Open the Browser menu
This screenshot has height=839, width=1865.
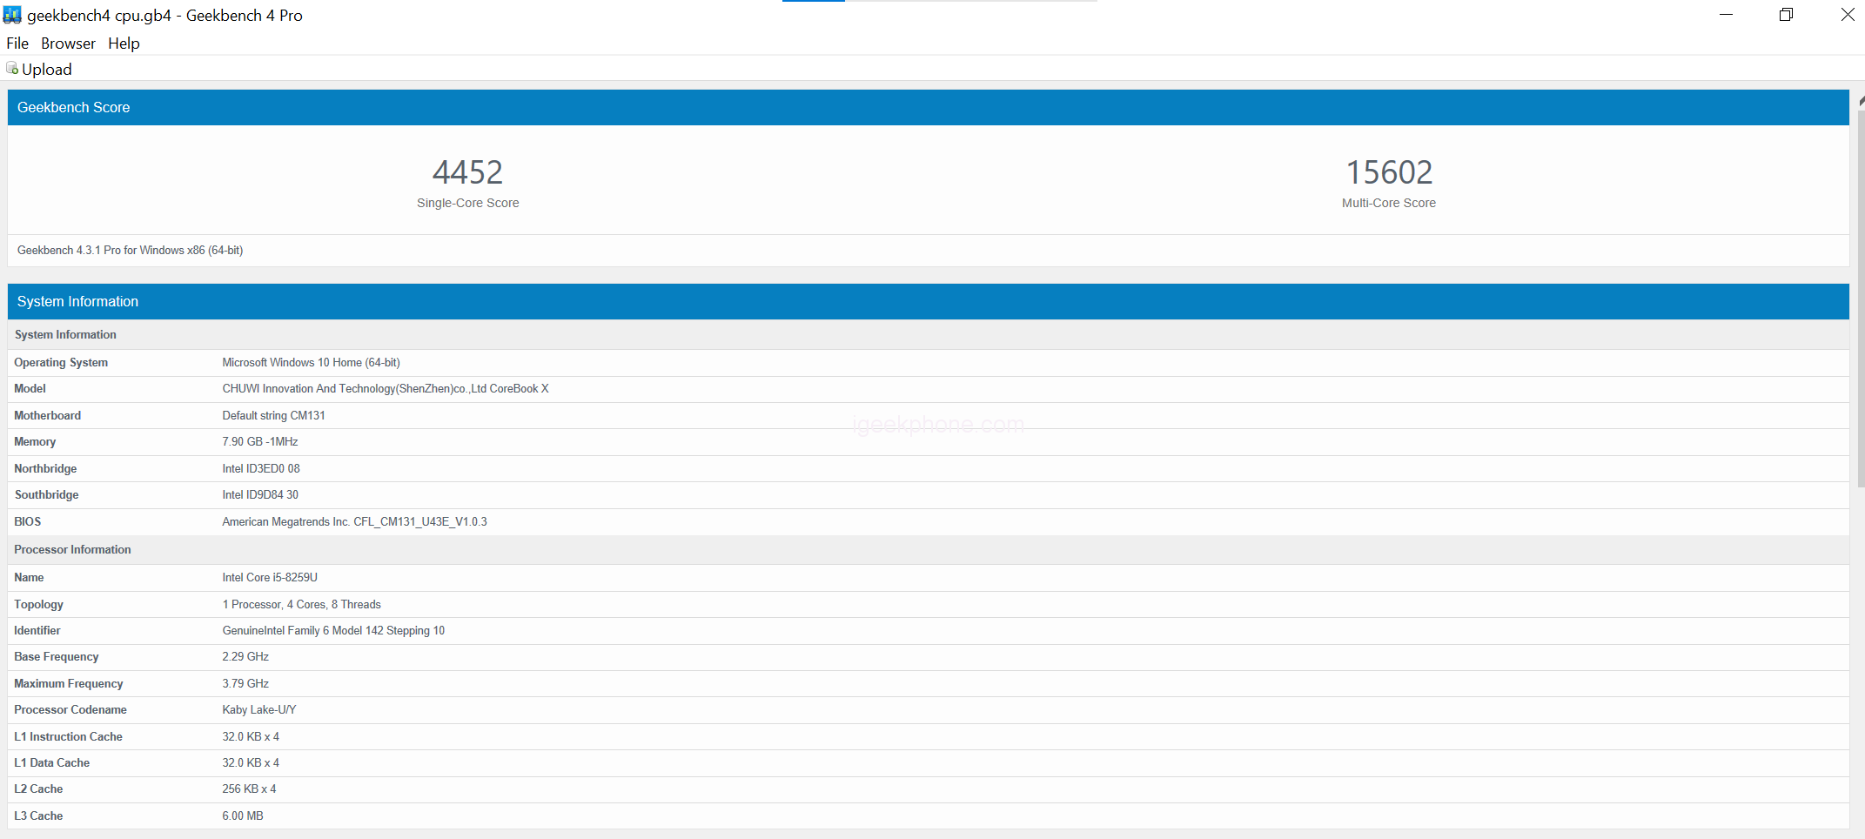68,44
